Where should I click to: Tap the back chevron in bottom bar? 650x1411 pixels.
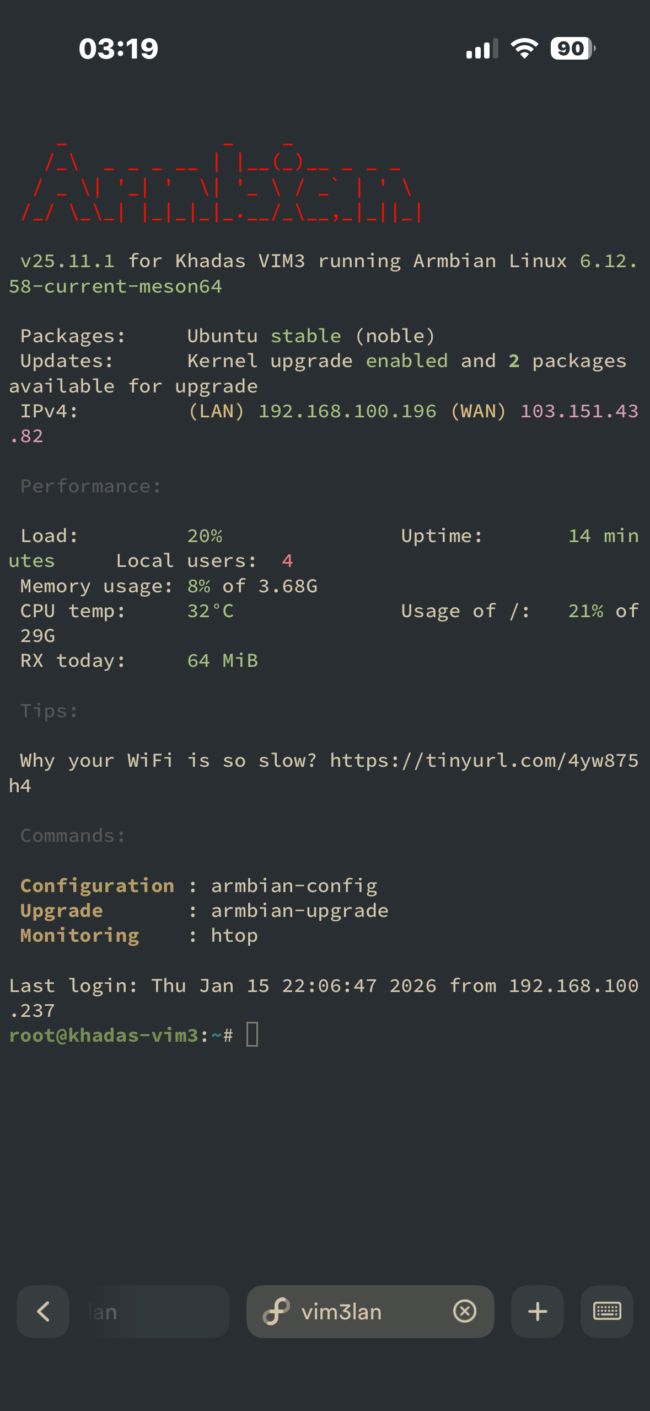point(43,1311)
